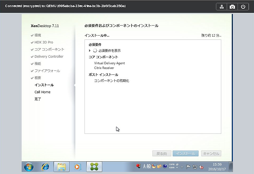Expand the 必須要件を表示 disclosure triangle
The height and width of the screenshot is (174, 254).
90,51
